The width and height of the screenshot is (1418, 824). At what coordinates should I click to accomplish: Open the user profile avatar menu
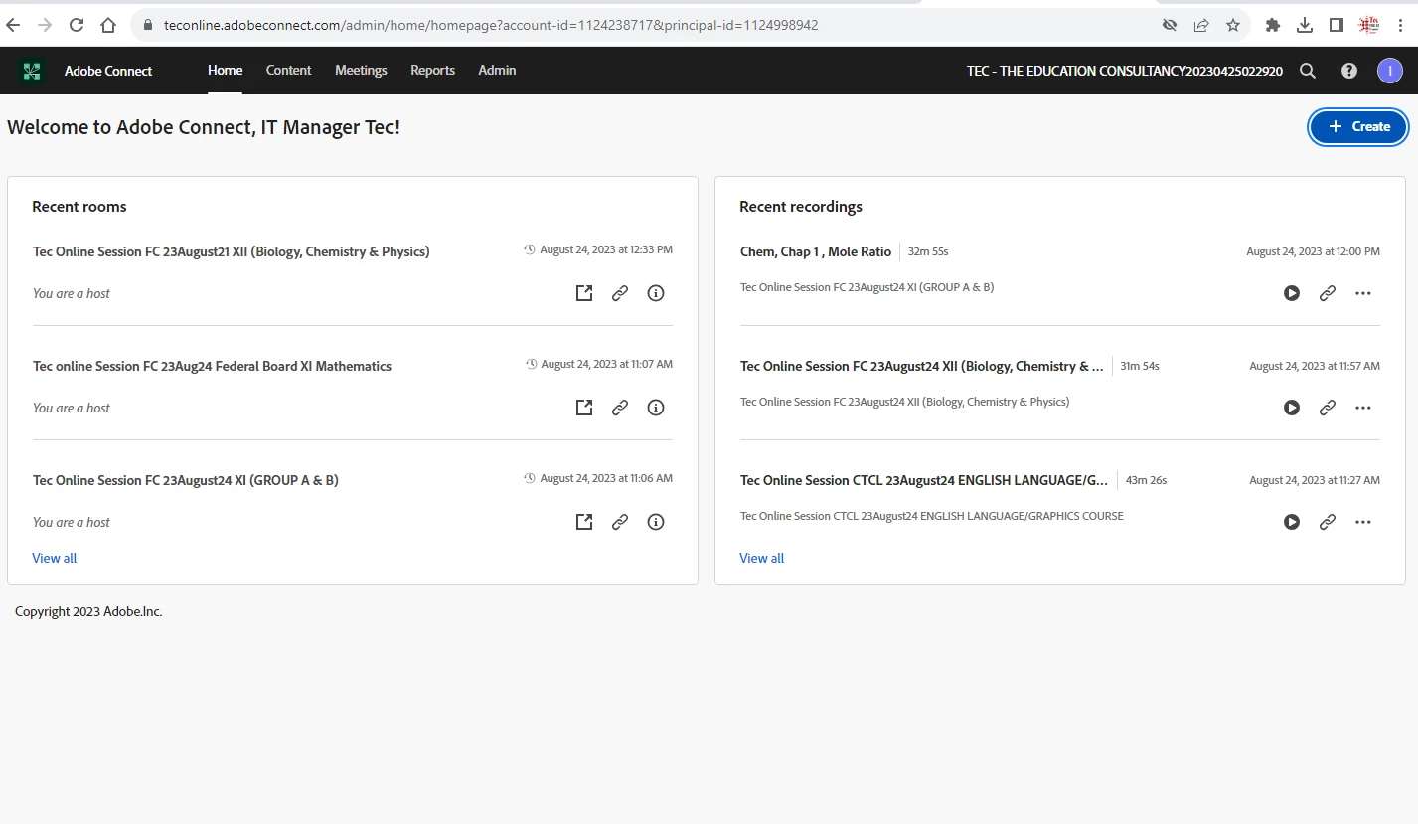(1390, 71)
